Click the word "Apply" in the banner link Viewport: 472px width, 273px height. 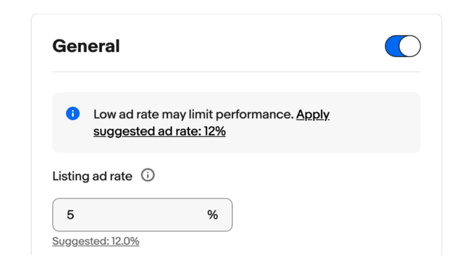(x=313, y=114)
